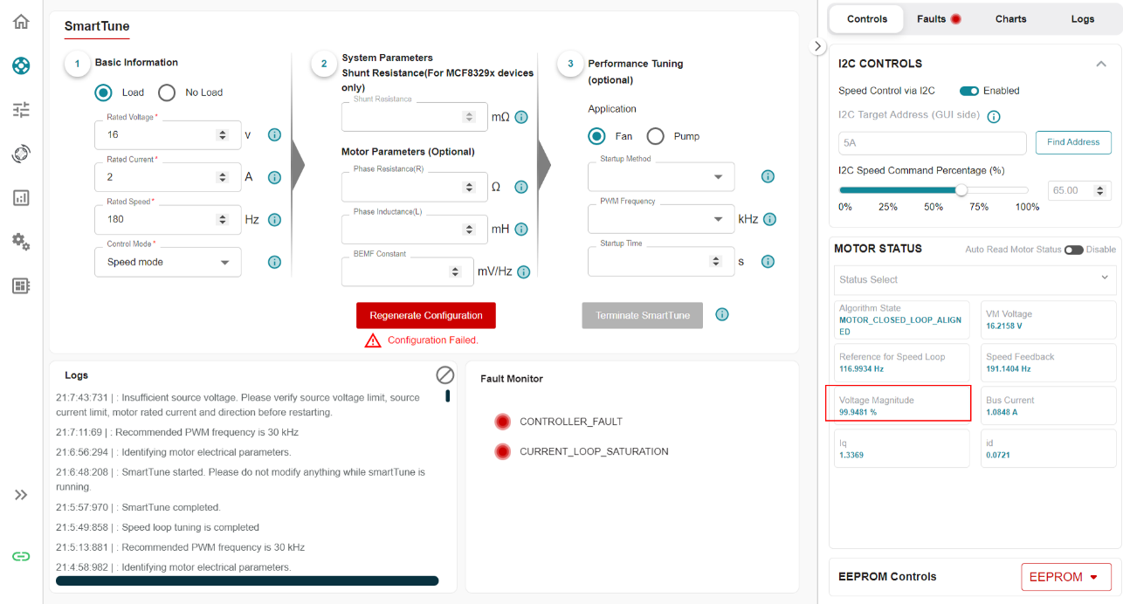
Task: Switch to the Faults tab
Action: 939,19
